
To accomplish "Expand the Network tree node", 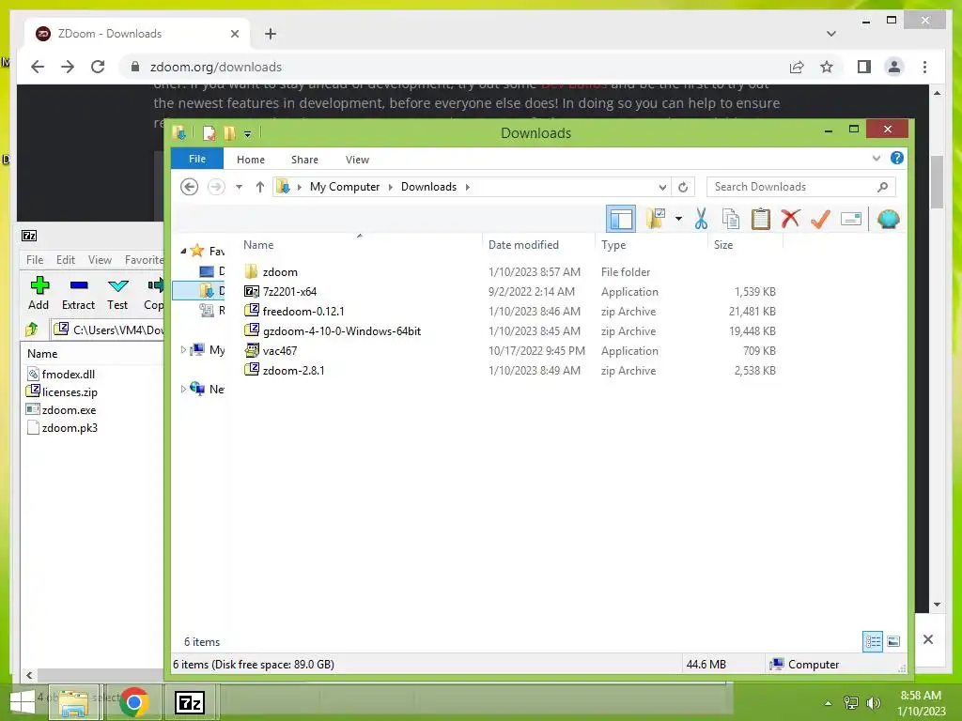I will 183,389.
